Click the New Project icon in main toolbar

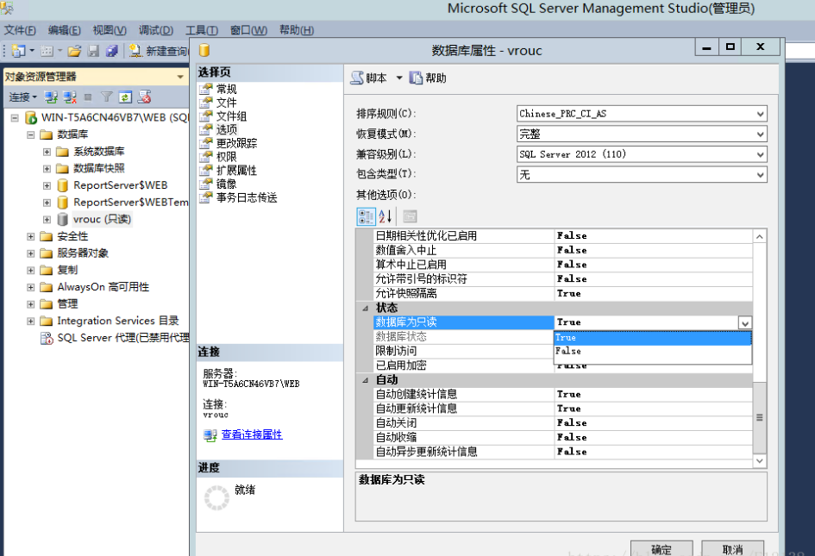[x=19, y=50]
